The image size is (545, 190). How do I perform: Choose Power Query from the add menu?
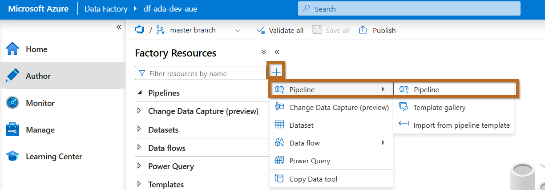pos(331,161)
